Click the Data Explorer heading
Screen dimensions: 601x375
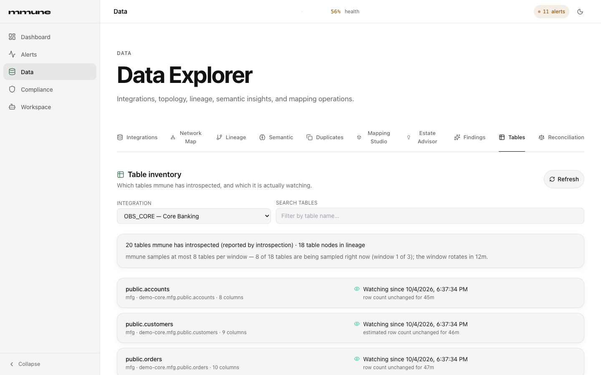pyautogui.click(x=184, y=75)
